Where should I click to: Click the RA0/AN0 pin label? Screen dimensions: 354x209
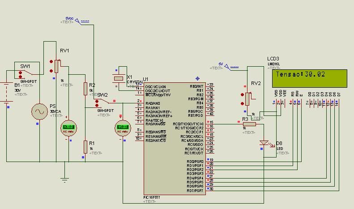[153, 103]
